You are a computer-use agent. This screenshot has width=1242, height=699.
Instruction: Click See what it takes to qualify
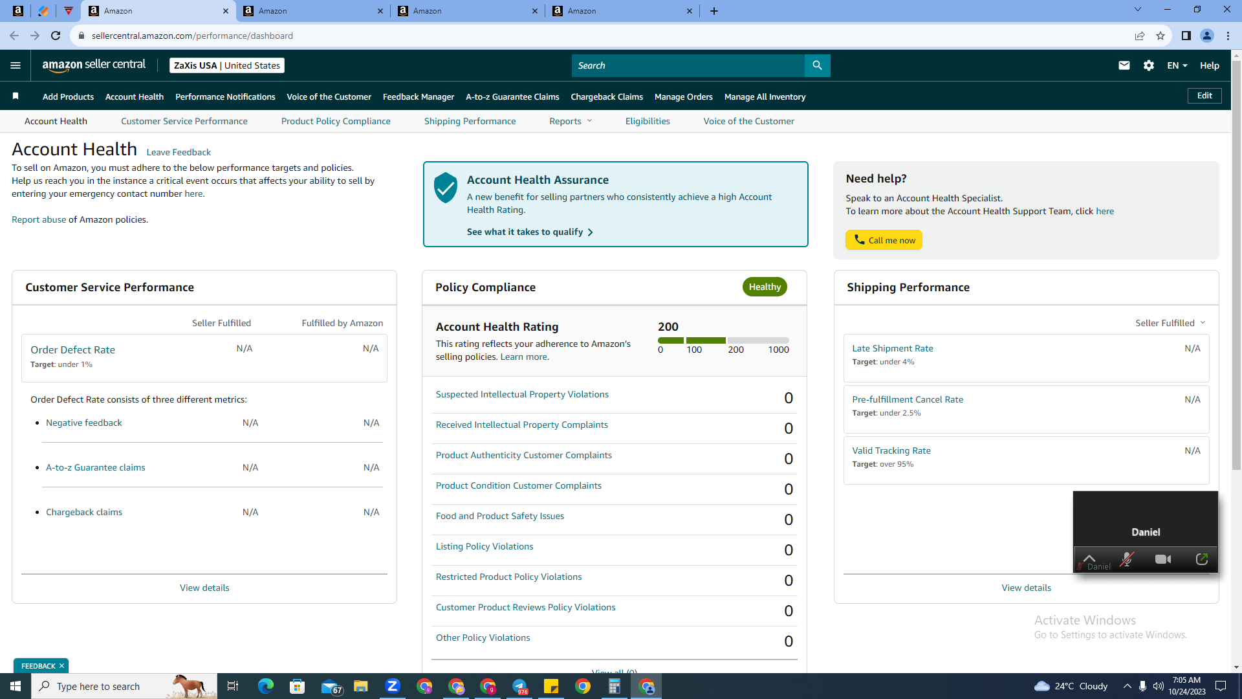click(x=530, y=232)
